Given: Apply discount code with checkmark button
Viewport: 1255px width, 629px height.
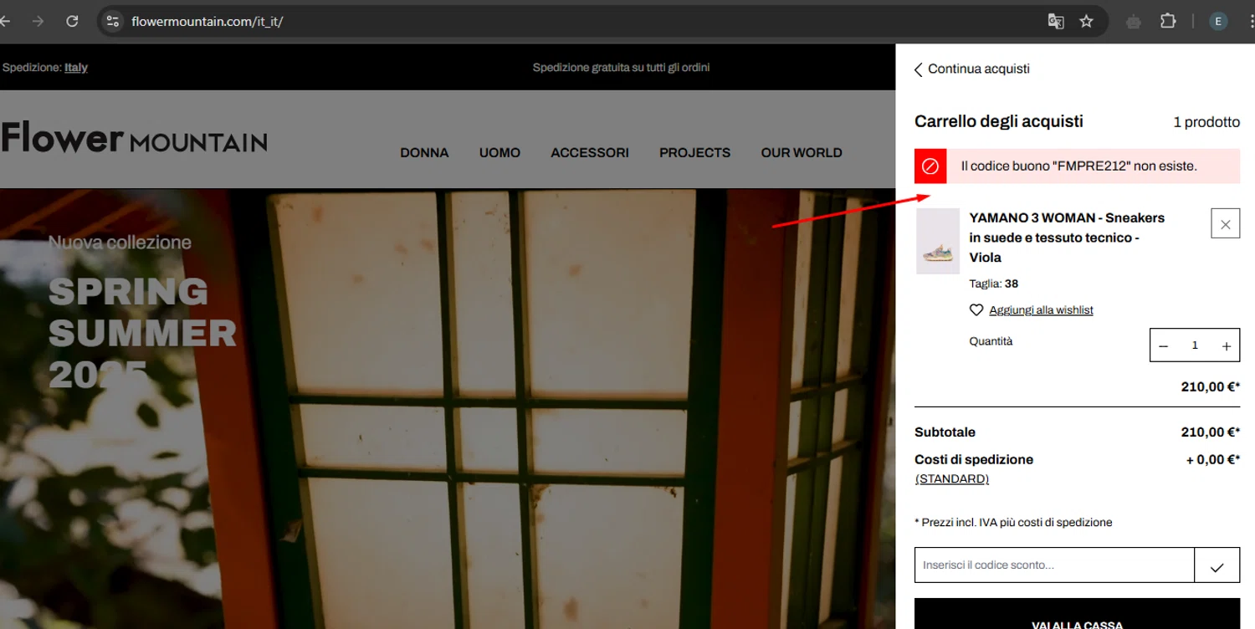Looking at the screenshot, I should point(1217,565).
